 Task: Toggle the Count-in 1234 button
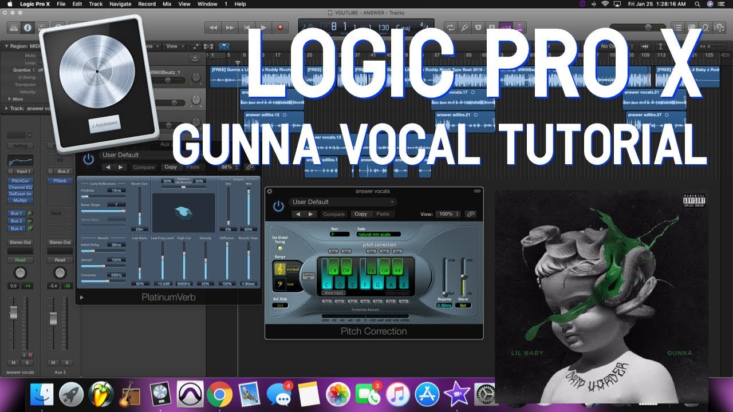(x=506, y=27)
